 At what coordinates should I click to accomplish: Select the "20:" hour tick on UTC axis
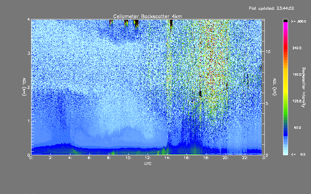tap(226, 158)
